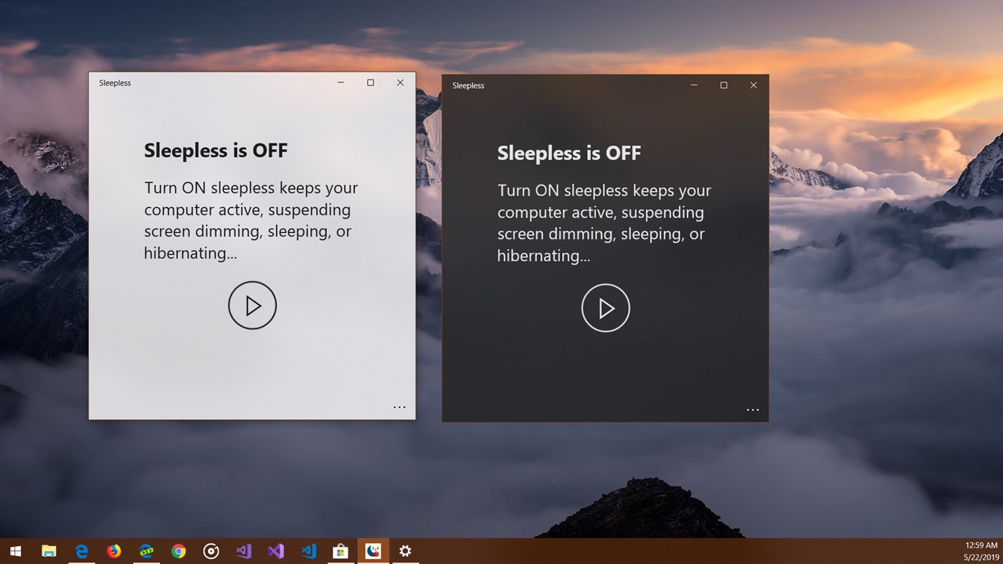Open File Explorer from the taskbar
This screenshot has width=1003, height=564.
(48, 550)
